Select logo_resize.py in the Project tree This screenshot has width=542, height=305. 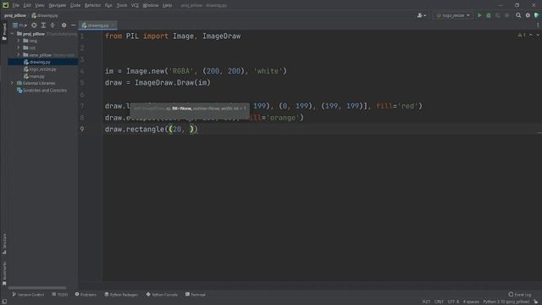[42, 69]
